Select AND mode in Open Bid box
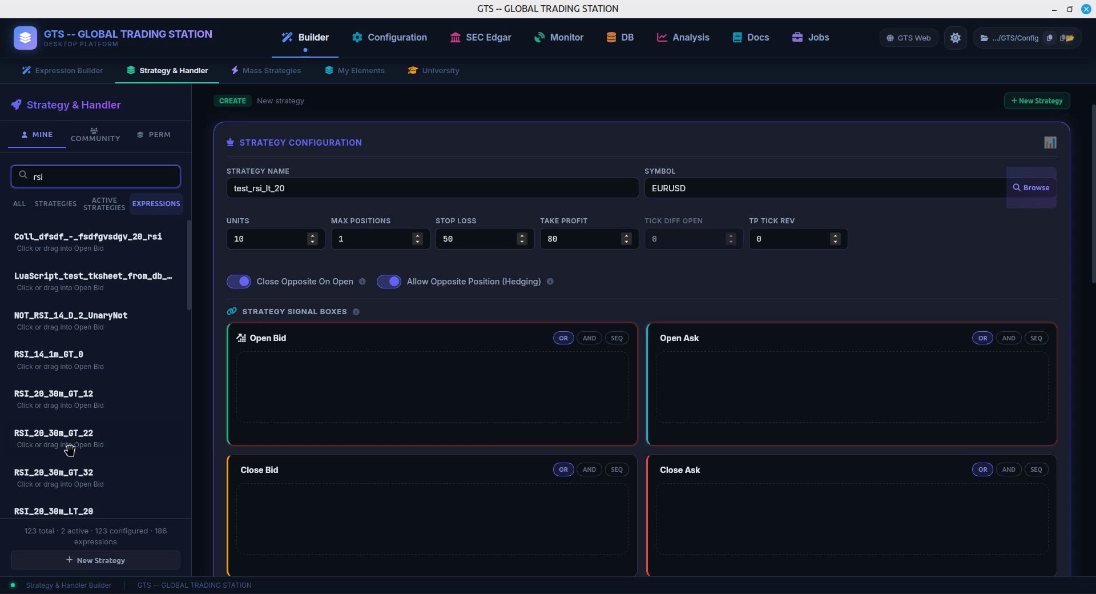The height and width of the screenshot is (594, 1096). (589, 338)
